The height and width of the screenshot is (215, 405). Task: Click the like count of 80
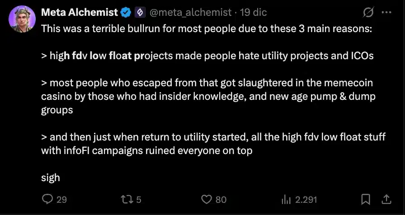(221, 199)
